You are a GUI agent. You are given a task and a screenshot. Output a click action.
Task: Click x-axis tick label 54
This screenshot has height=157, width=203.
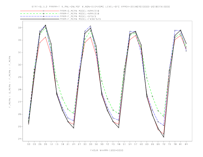point(130,144)
